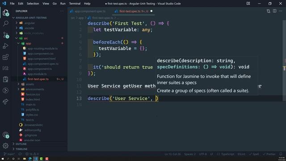This screenshot has width=286, height=161.
Task: Open Microsoft Edge from the taskbar
Action: pos(30,159)
